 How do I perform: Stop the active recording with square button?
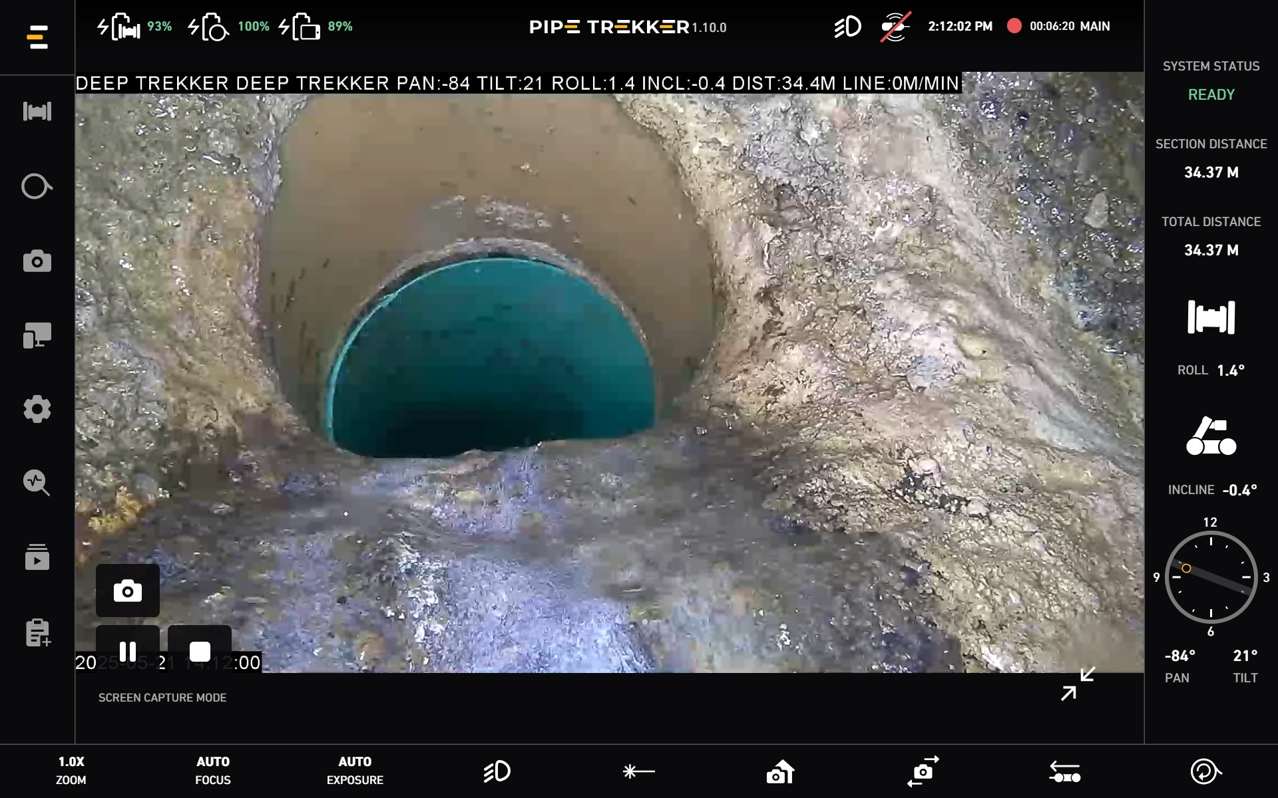[201, 651]
